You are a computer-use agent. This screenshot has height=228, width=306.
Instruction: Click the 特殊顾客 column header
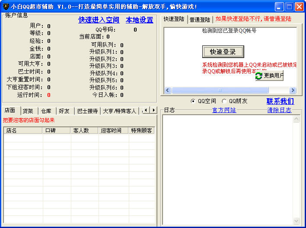pos(141,131)
